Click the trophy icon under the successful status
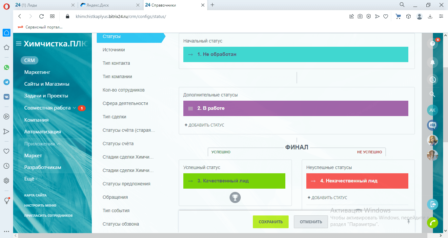Screen dimensions: 448x238 tap(235, 197)
